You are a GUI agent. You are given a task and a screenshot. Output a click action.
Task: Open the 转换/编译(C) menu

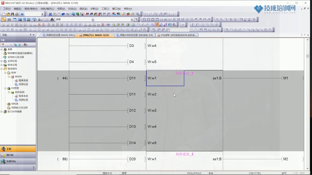pyautogui.click(x=47, y=9)
